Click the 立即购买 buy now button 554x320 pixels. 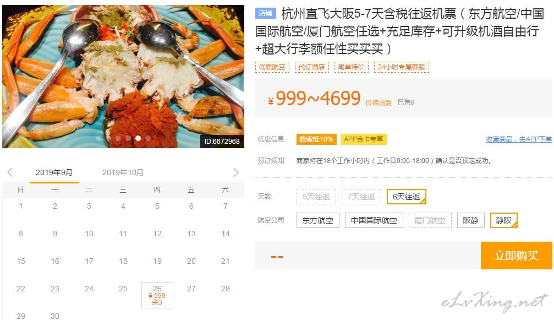click(516, 256)
